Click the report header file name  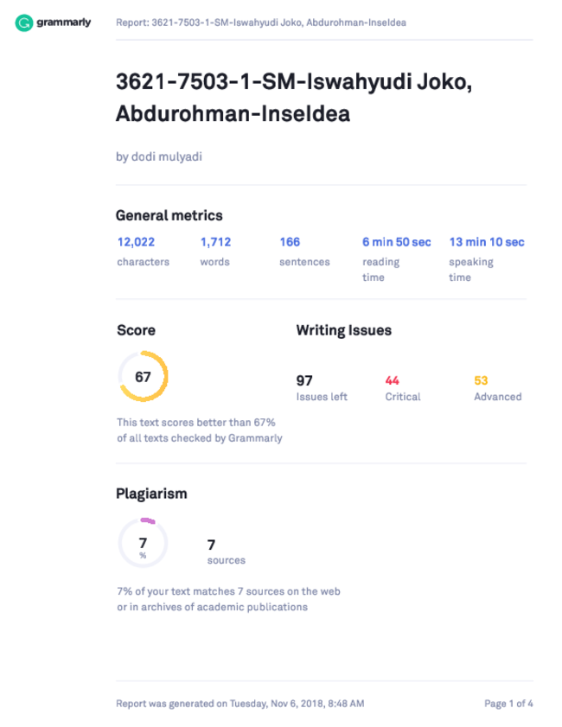[261, 22]
